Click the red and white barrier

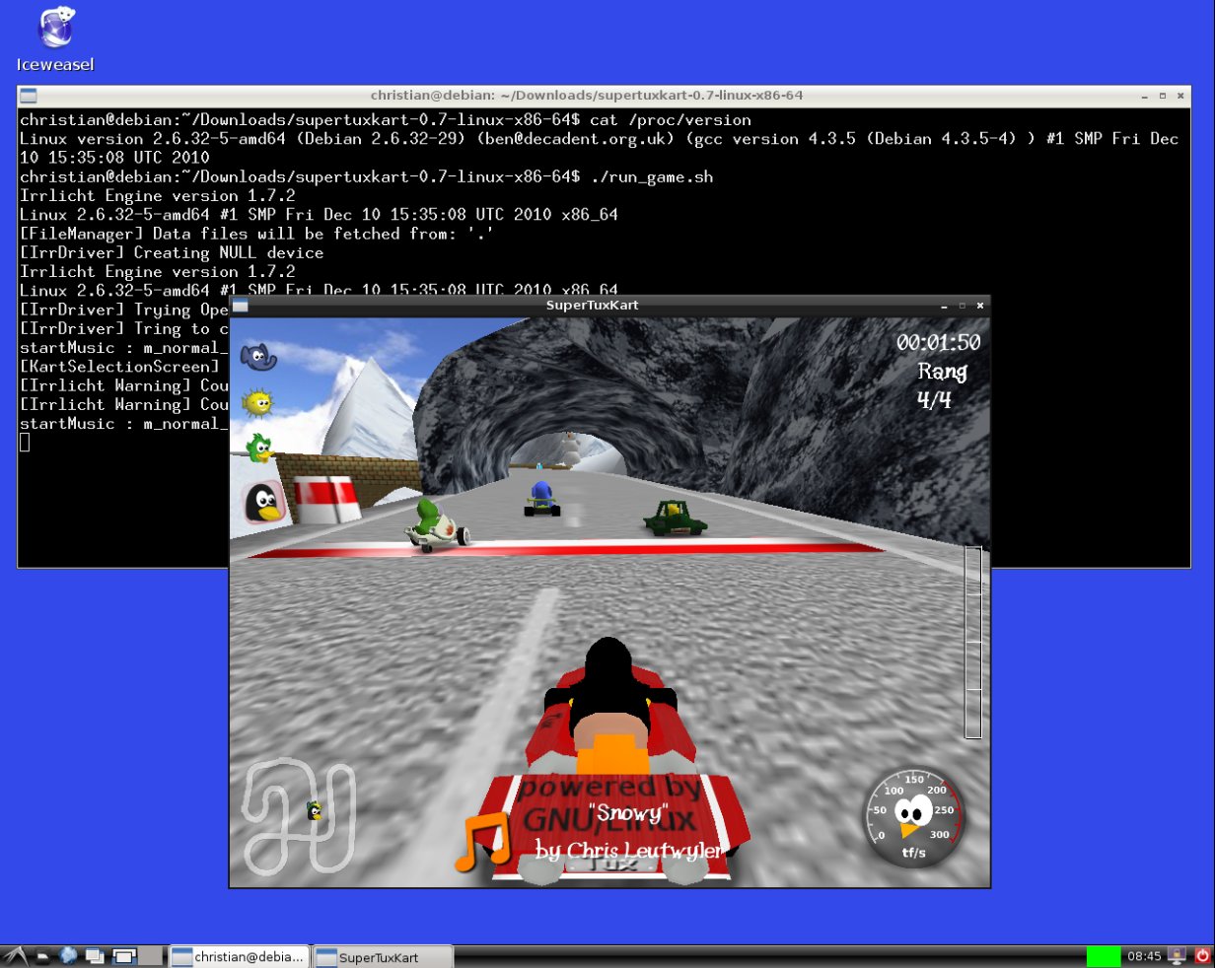(x=327, y=499)
